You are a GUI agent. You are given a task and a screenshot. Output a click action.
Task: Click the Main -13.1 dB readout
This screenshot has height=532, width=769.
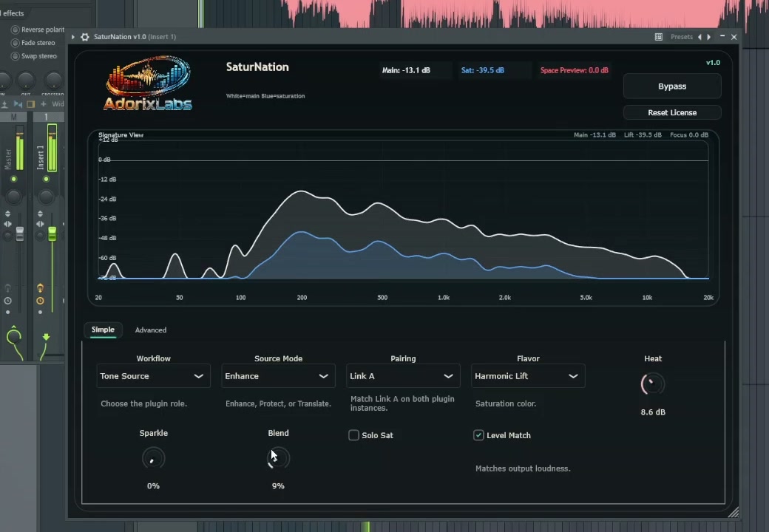click(406, 70)
